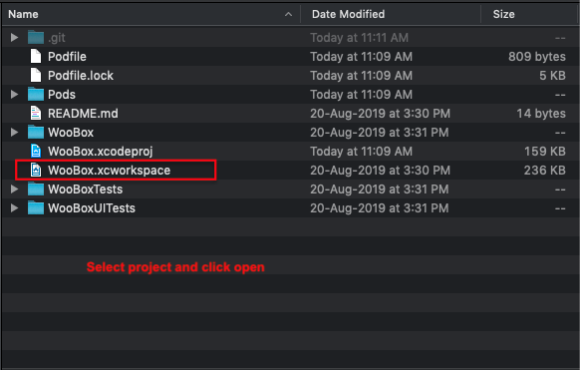Toggle the Name column sort direction arrow
The image size is (580, 370).
pos(289,14)
